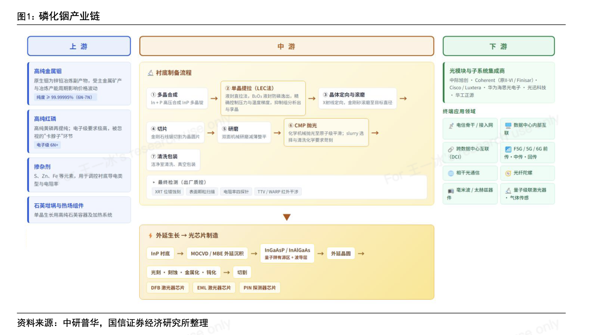Click the link icon in the 跨数据中心互联 card
This screenshot has width=601, height=335.
click(451, 149)
